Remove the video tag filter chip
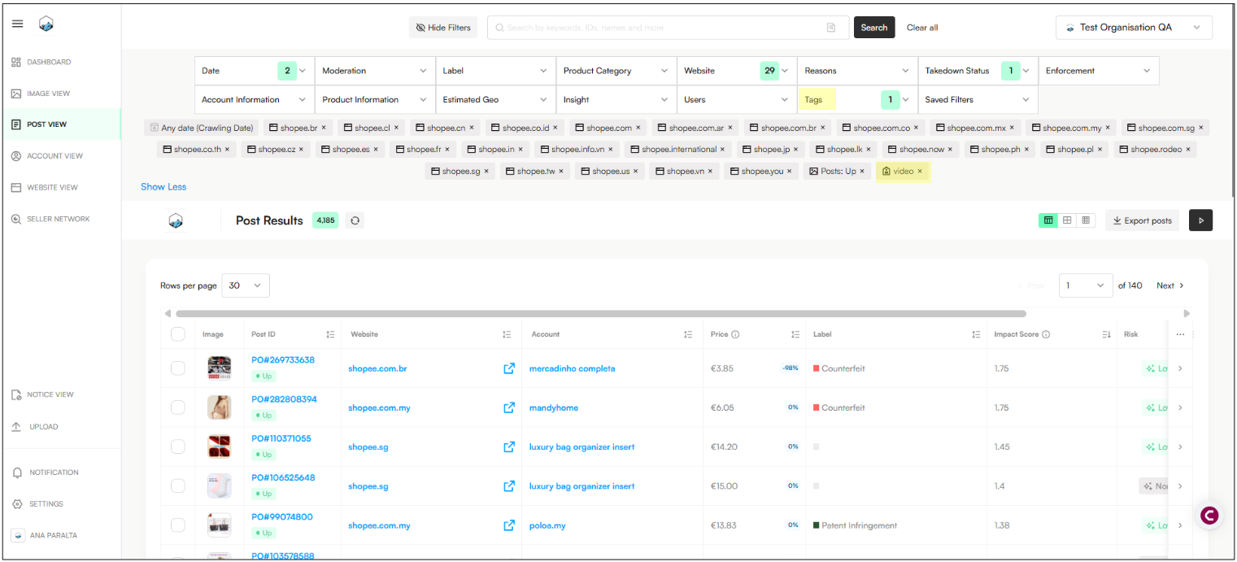 click(x=920, y=172)
